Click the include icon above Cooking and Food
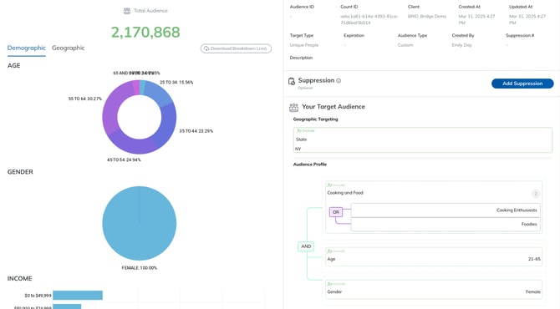This screenshot has width=560, height=309. pyautogui.click(x=329, y=185)
